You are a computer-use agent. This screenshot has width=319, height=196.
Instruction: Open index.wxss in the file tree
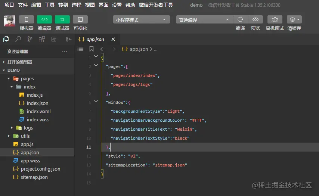coord(37,119)
